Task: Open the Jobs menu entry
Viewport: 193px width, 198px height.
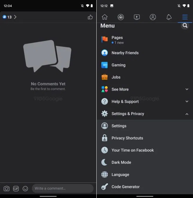Action: pos(145,77)
